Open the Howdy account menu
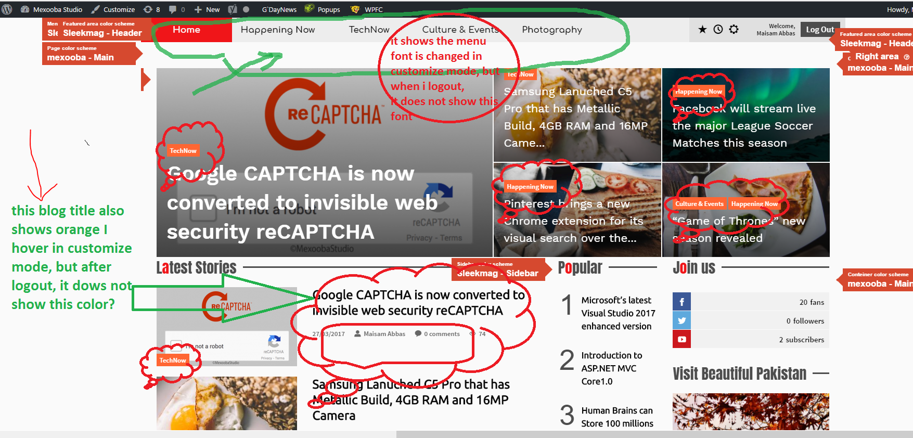Image resolution: width=913 pixels, height=438 pixels. coord(899,9)
